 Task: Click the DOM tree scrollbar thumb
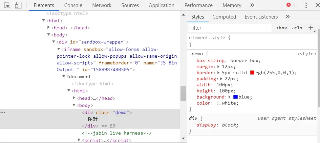pos(183,94)
